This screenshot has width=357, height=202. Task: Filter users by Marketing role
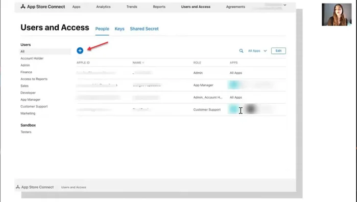28,113
